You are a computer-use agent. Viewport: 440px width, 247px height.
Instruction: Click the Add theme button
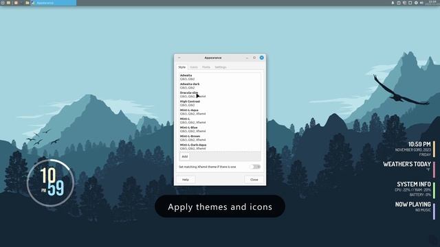coord(185,156)
